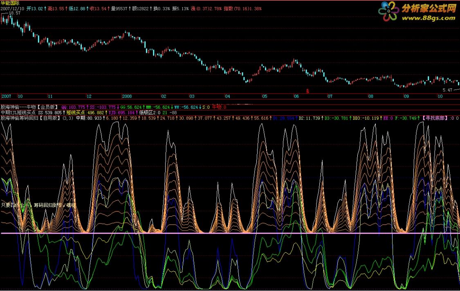Screen dimensions: 460x291
Task: Click the 03 month marker on time axis
Action: 192,96
